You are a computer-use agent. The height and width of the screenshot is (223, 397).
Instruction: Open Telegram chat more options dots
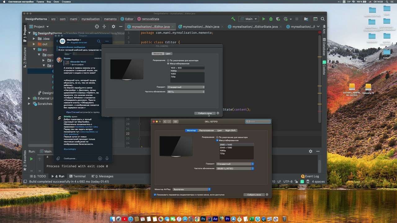click(107, 41)
